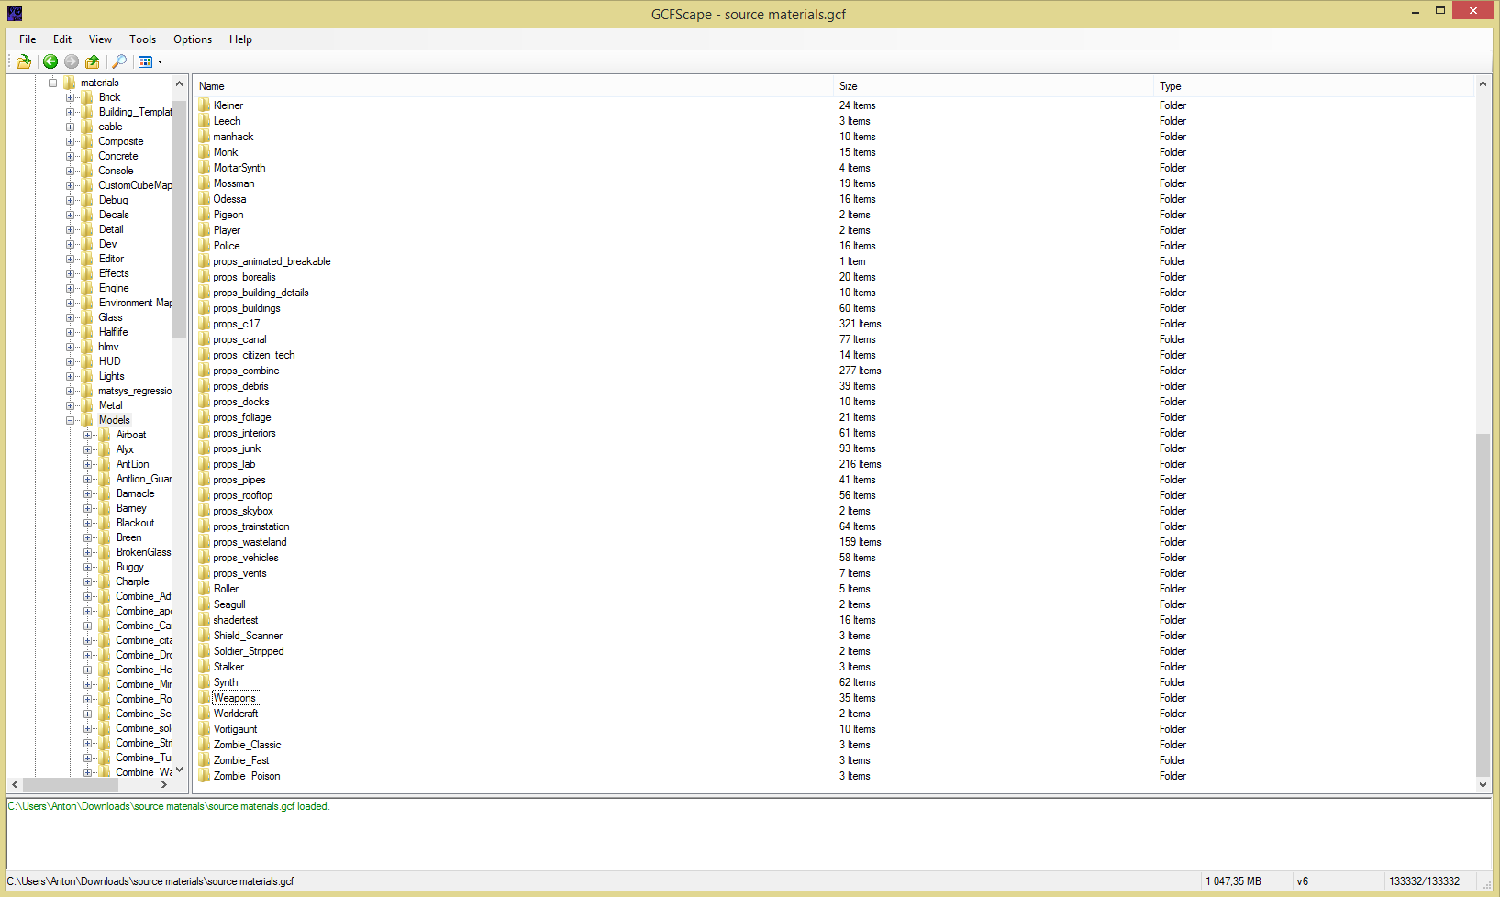Image resolution: width=1500 pixels, height=897 pixels.
Task: Click the '1 047,35 MB' status bar entry
Action: click(1234, 881)
